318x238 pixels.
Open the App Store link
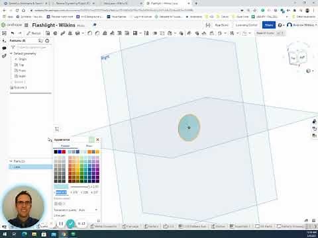click(x=221, y=25)
